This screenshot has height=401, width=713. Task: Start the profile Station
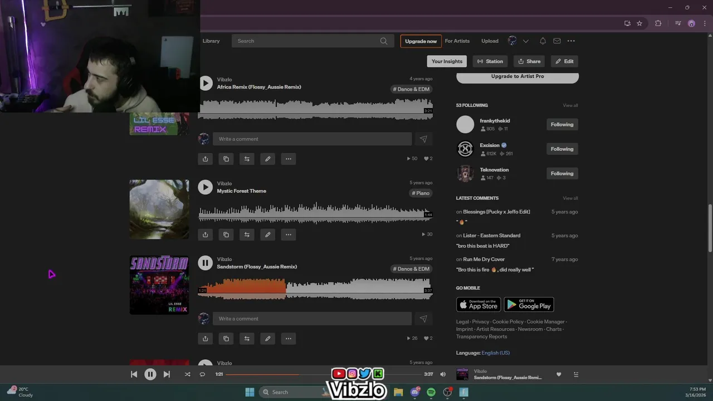[x=490, y=61]
